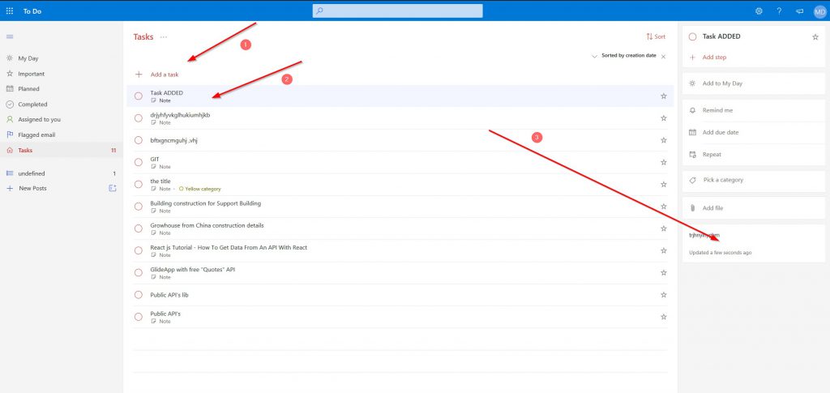The height and width of the screenshot is (393, 830).
Task: Click Add due date
Action: pyautogui.click(x=720, y=132)
